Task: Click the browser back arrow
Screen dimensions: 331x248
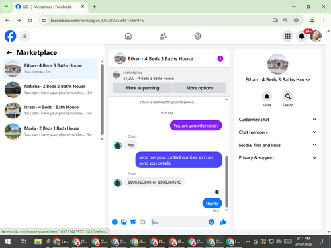Action: point(7,21)
